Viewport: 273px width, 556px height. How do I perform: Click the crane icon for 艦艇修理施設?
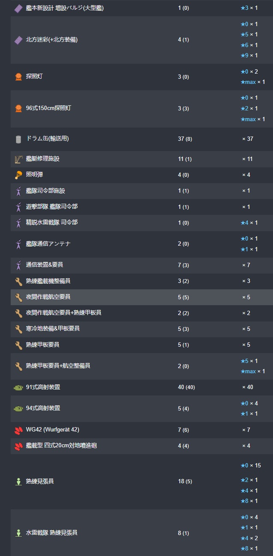point(18,159)
